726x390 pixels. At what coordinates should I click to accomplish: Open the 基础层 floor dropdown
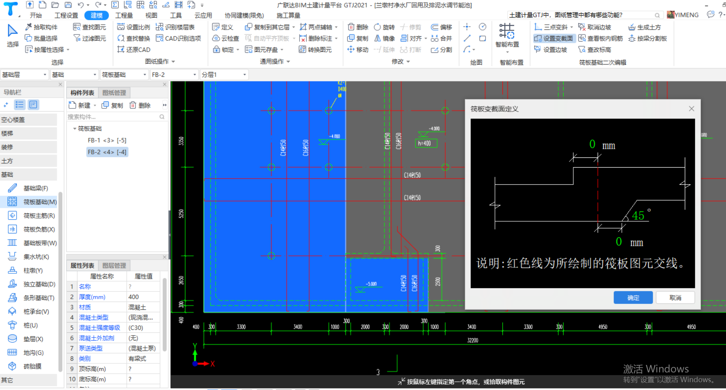click(24, 74)
